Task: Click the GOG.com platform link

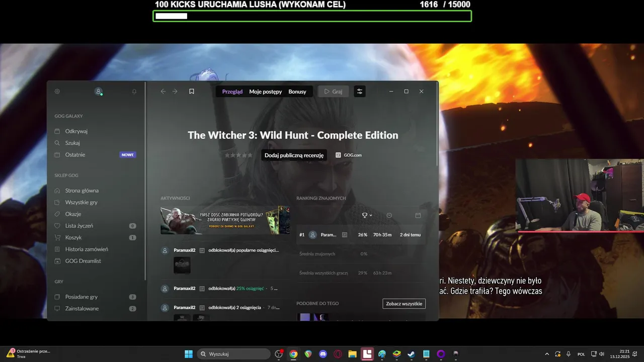Action: pyautogui.click(x=349, y=155)
